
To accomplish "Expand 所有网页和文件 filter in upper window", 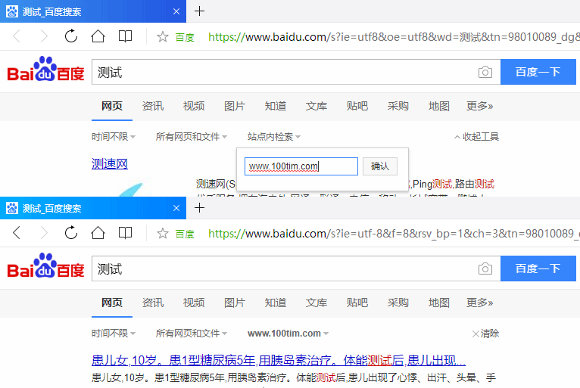I will (x=192, y=137).
